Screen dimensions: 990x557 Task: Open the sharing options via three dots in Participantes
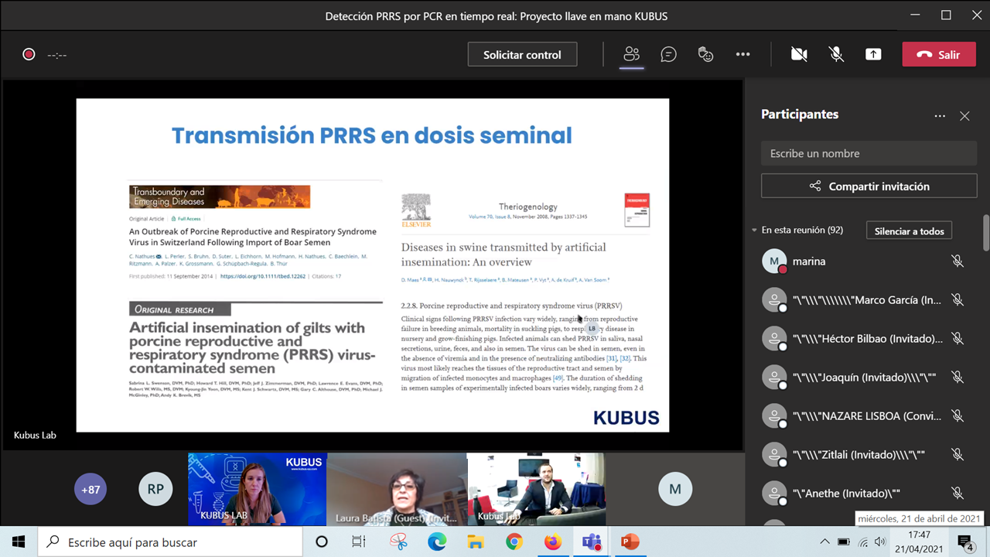click(940, 115)
